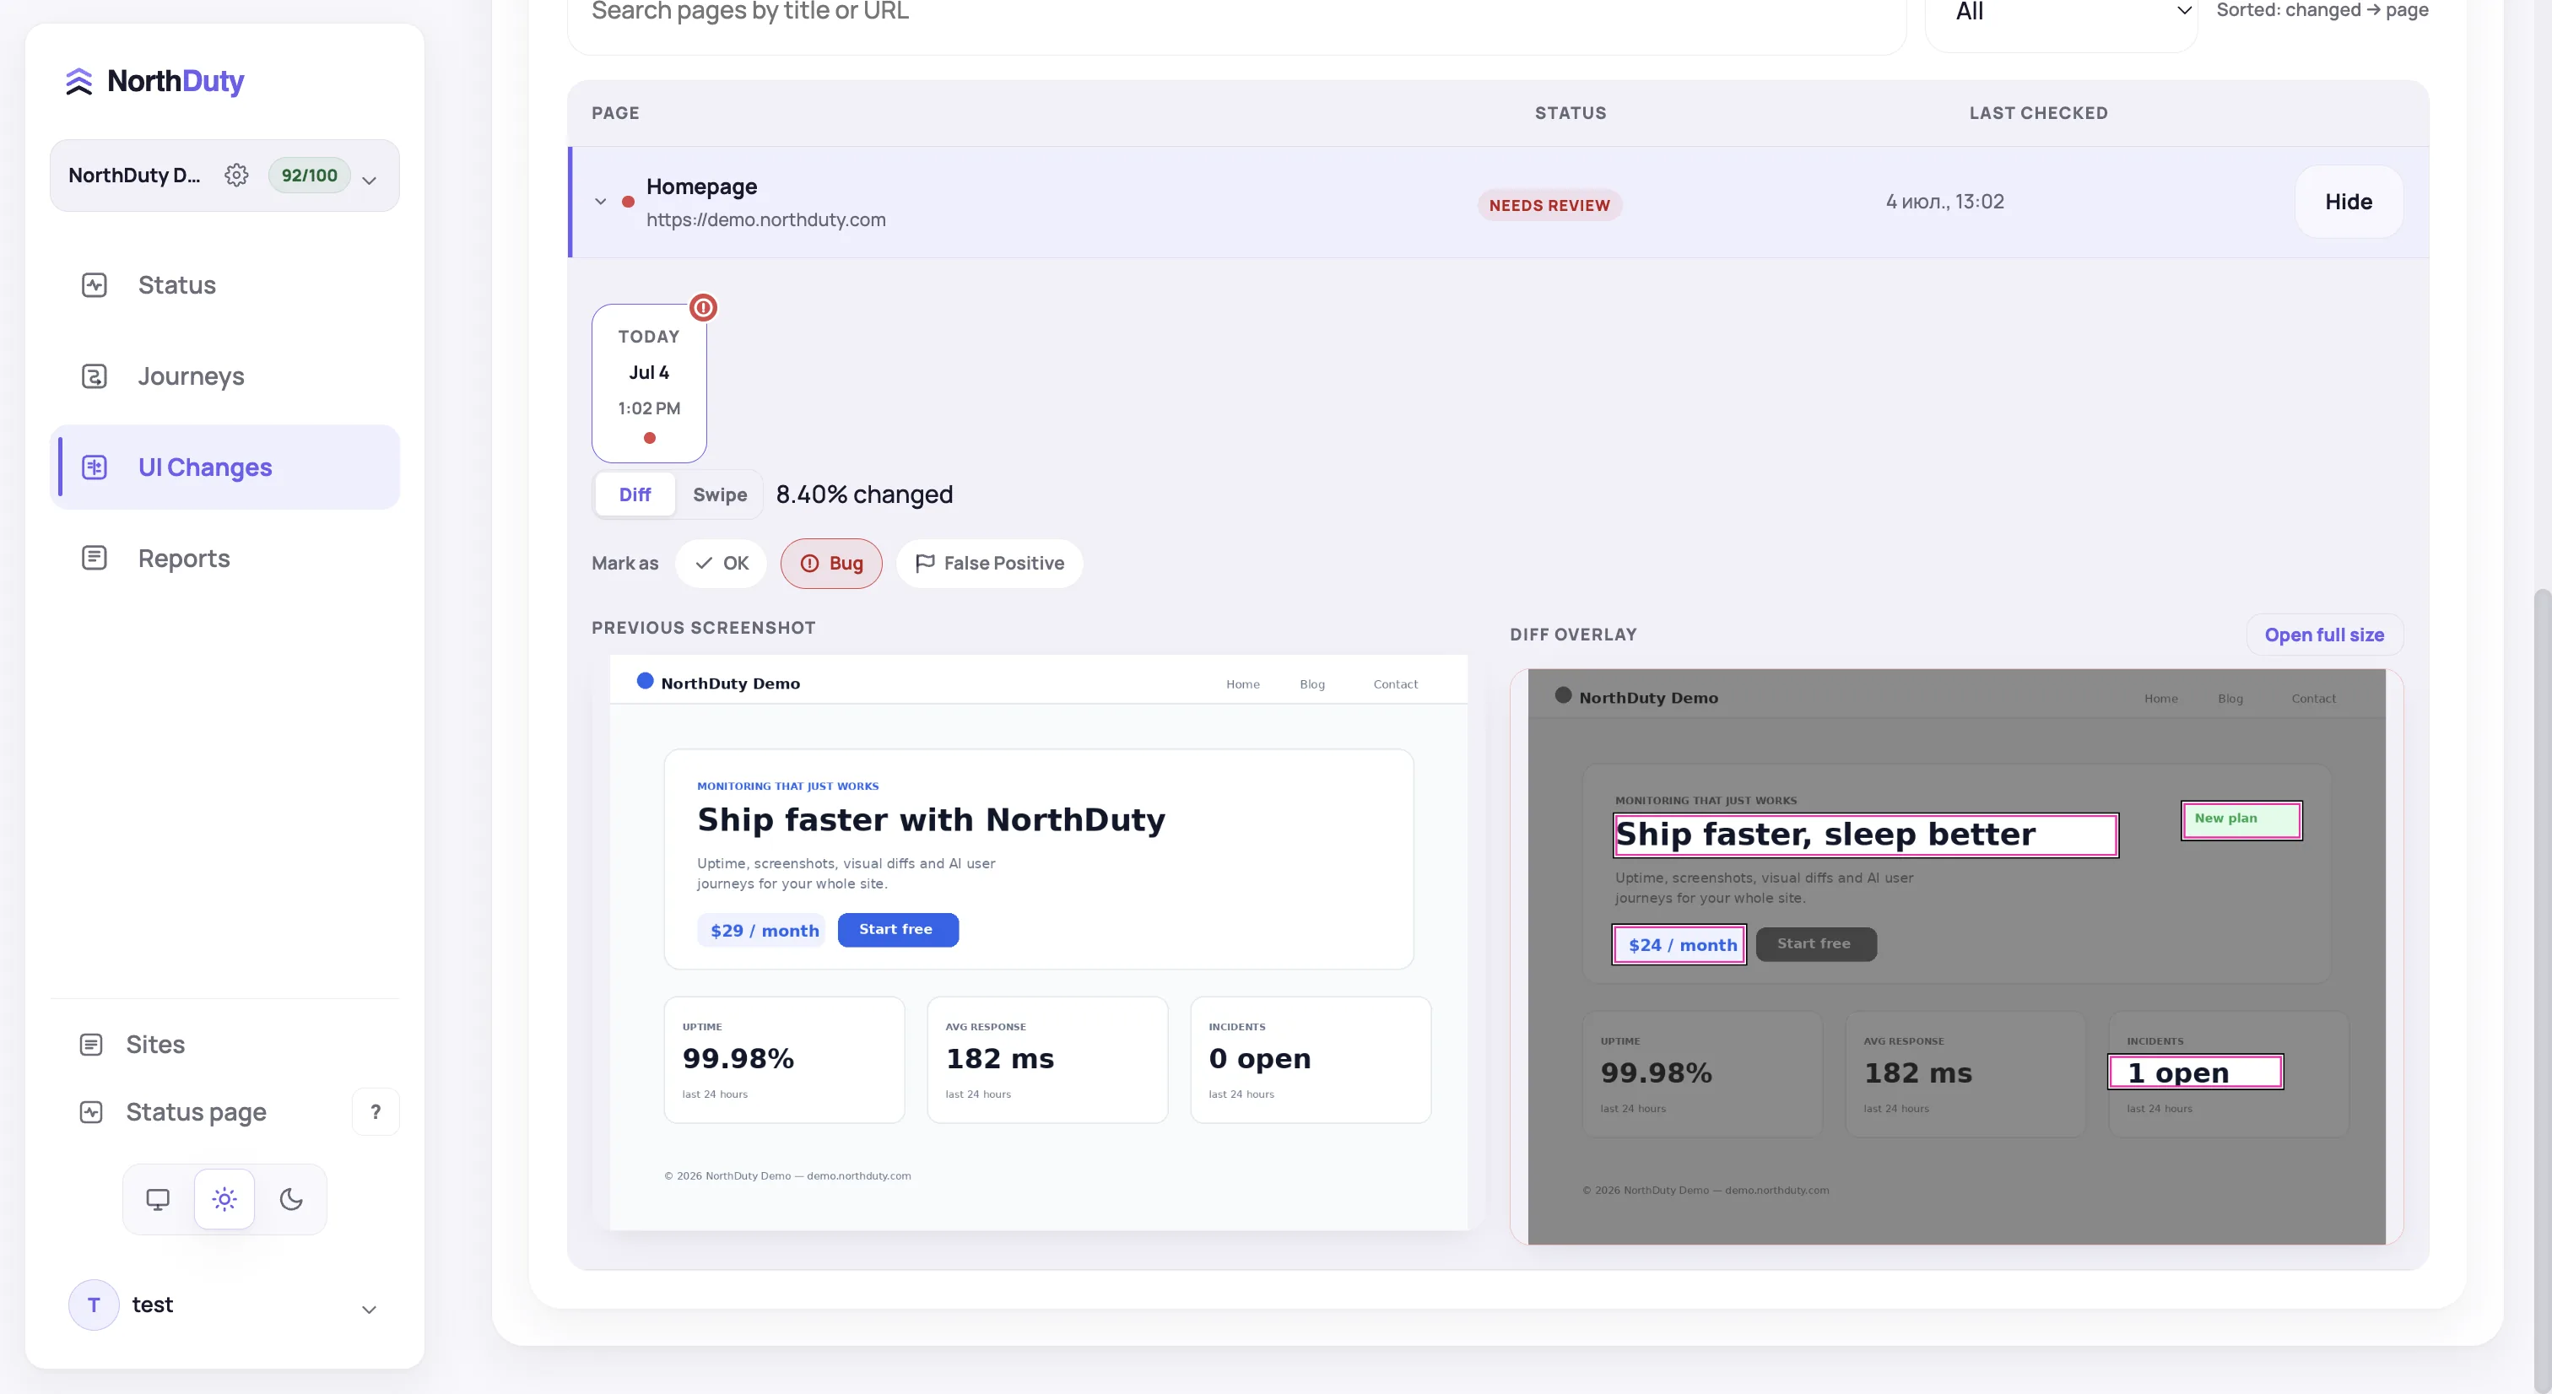The image size is (2552, 1394).
Task: Select the Swipe view tab
Action: coord(720,495)
